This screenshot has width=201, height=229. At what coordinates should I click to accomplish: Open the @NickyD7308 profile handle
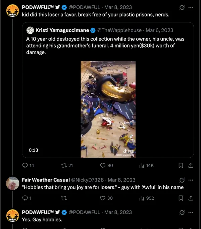[87, 180]
